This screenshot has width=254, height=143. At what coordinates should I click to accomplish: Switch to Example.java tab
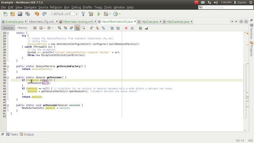click(x=14, y=21)
